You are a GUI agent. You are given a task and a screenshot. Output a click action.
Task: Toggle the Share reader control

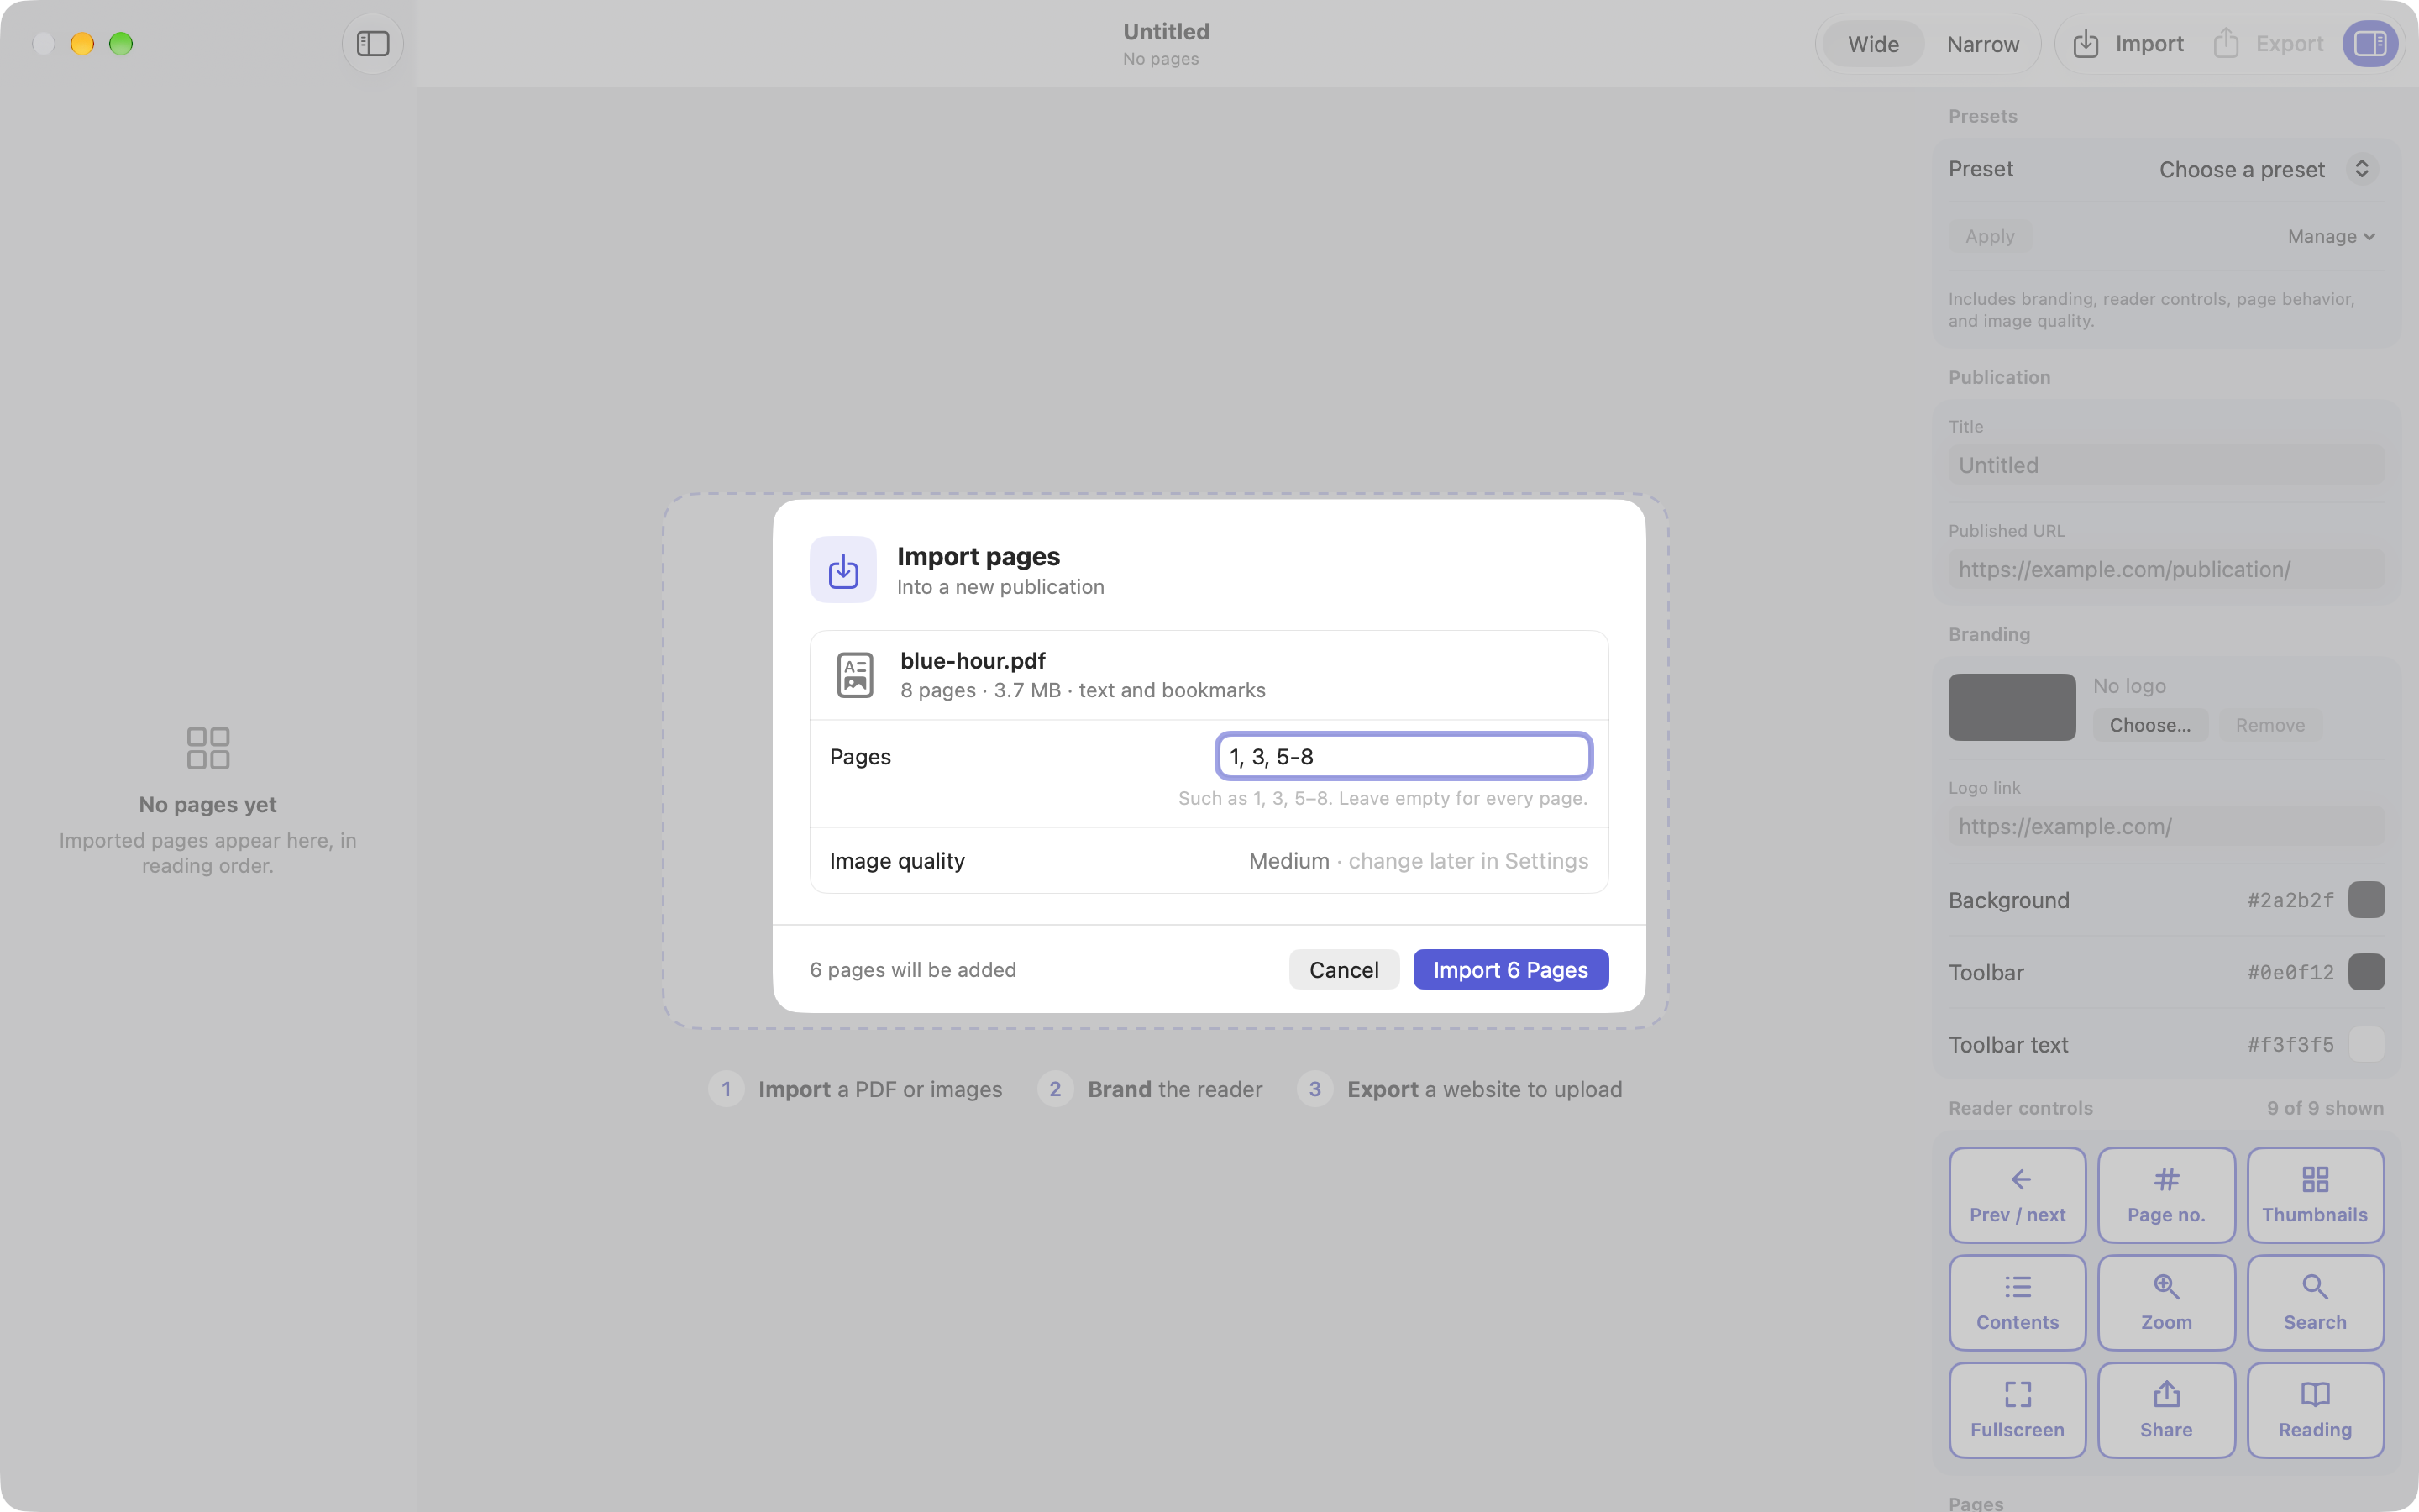pos(2166,1410)
